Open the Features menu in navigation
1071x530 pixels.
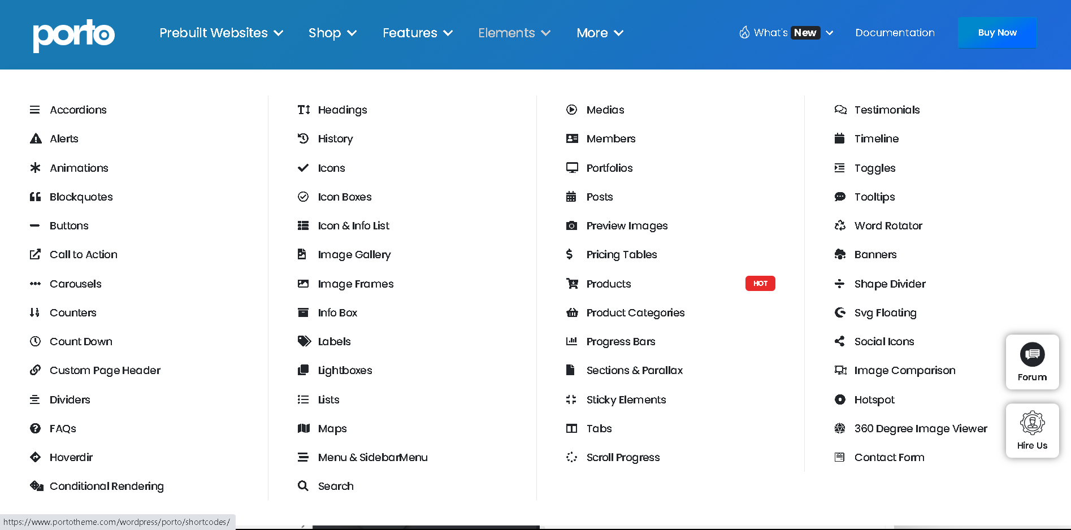coord(418,33)
